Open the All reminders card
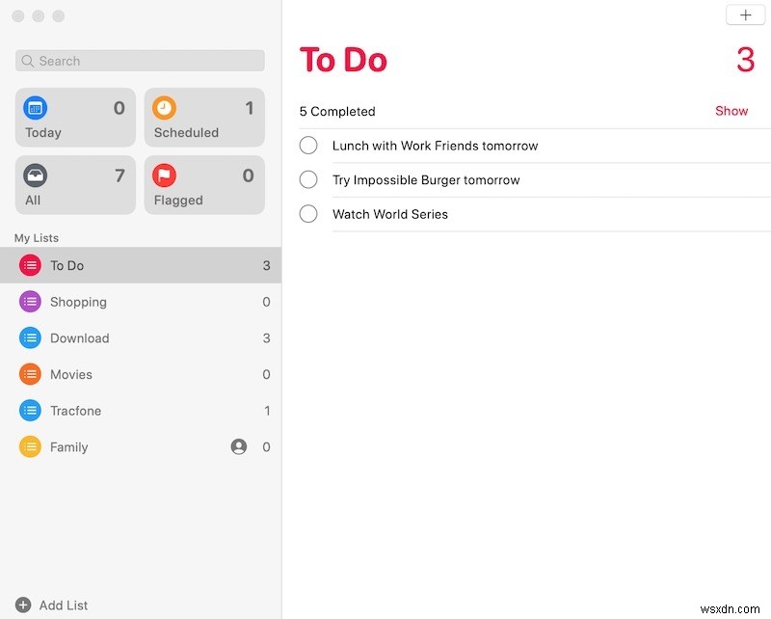771x619 pixels. 76,184
